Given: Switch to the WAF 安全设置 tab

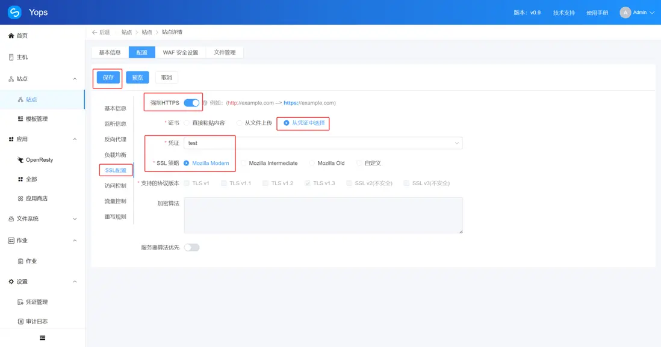Looking at the screenshot, I should (181, 52).
